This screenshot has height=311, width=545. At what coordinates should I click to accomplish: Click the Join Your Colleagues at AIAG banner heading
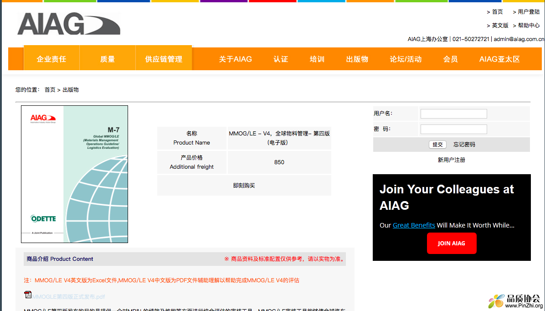click(447, 197)
